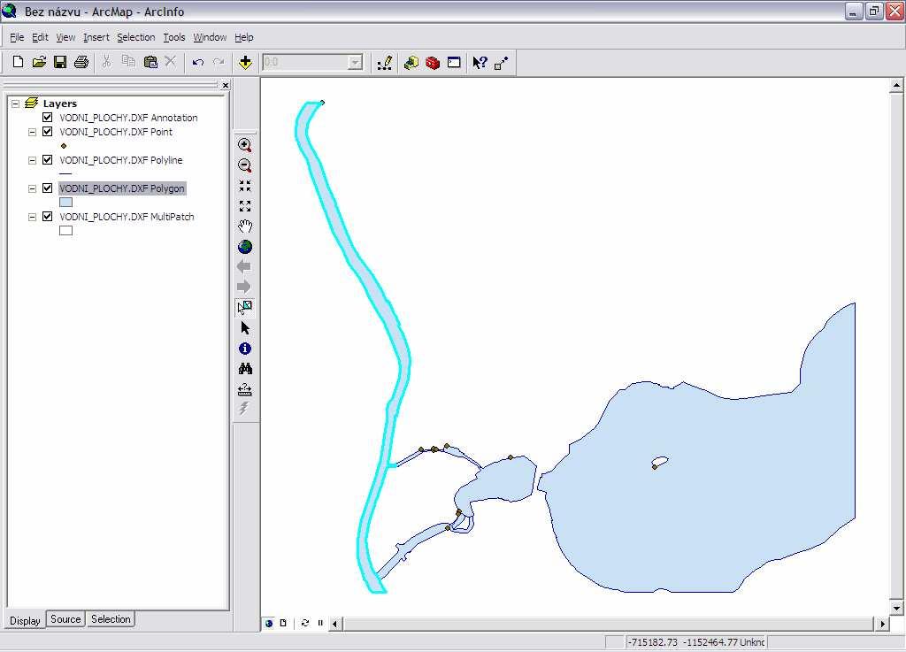Click the MultiPatch layer white symbol swatch
Viewport: 906px width, 652px height.
pos(65,230)
